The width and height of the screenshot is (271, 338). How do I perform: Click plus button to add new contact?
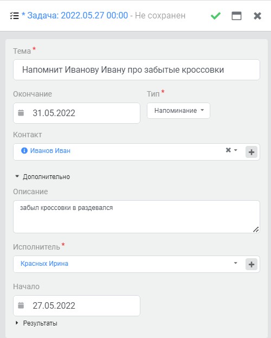pyautogui.click(x=251, y=152)
